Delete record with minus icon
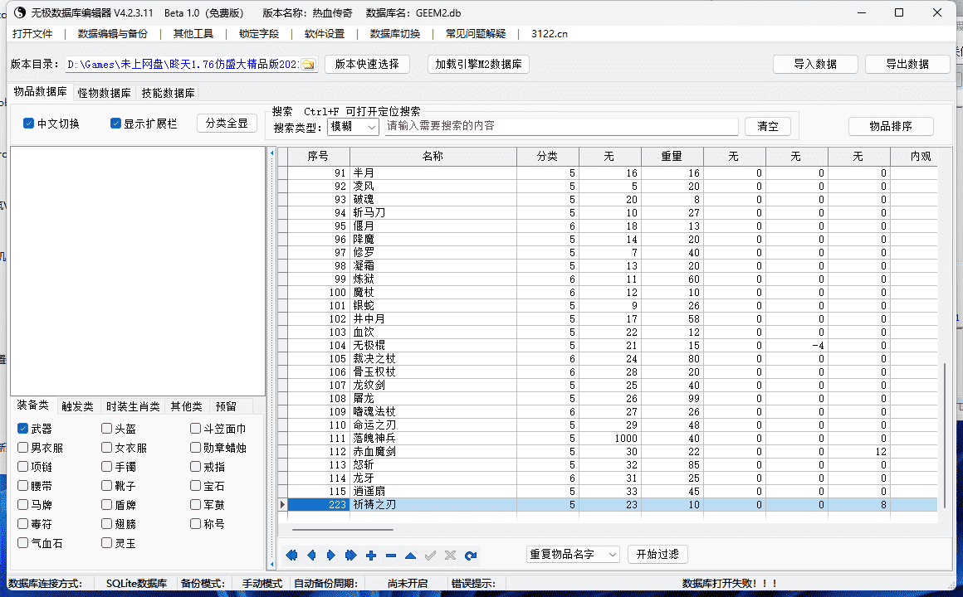The height and width of the screenshot is (597, 963). click(391, 556)
